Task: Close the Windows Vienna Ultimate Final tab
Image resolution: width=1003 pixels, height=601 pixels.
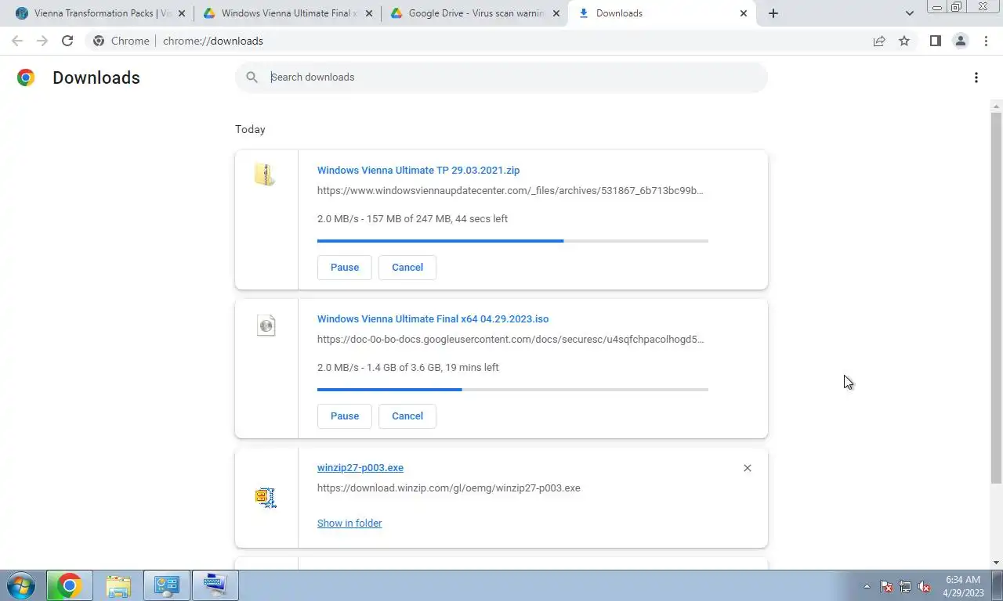Action: pos(369,13)
